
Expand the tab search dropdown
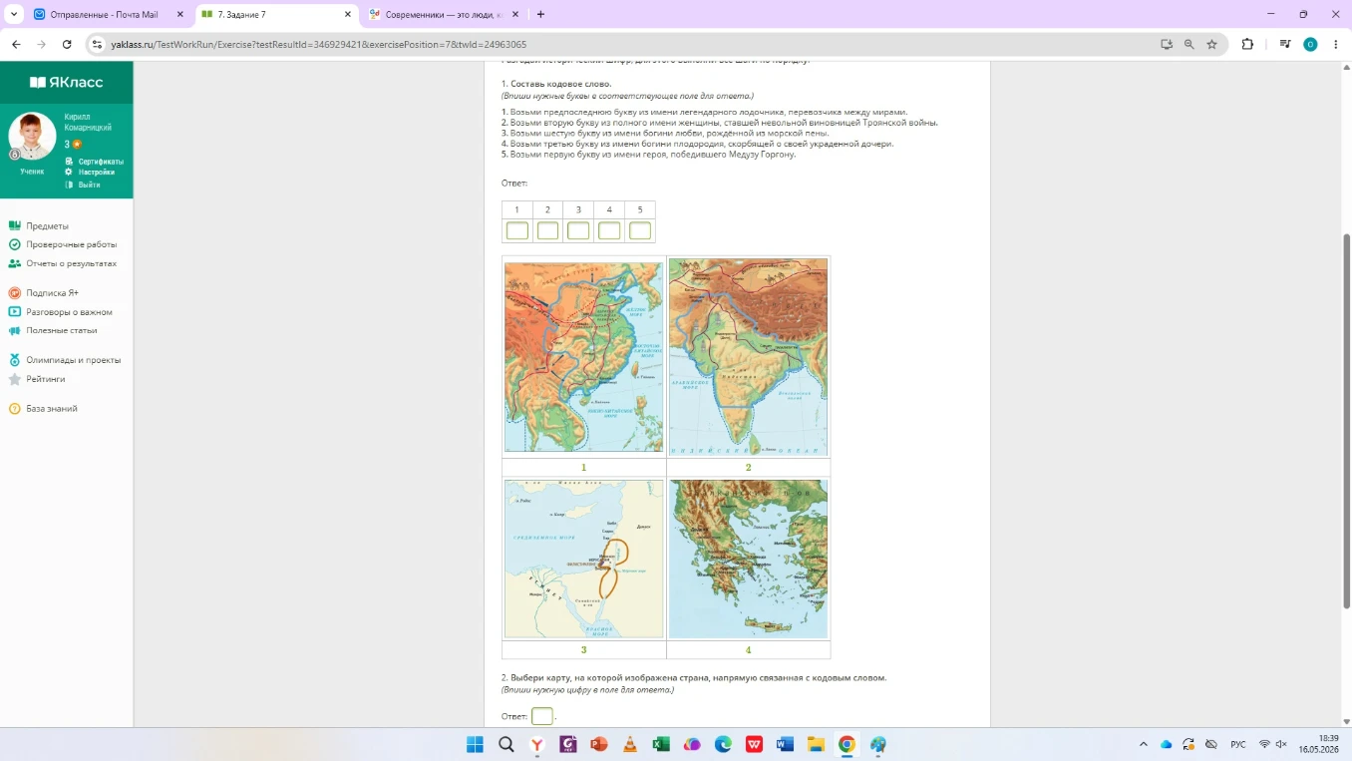(x=14, y=15)
